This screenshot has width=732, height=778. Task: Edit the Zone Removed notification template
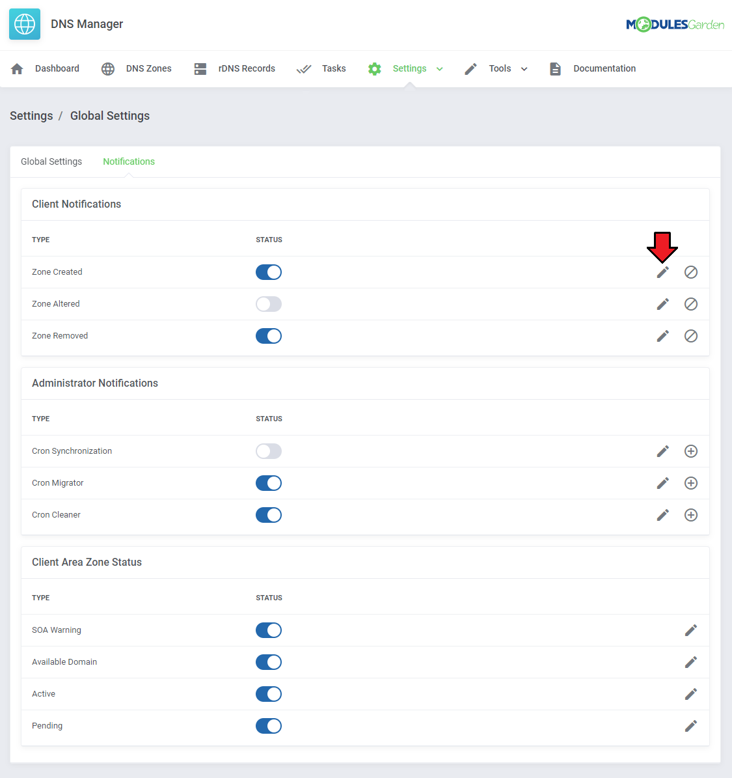pos(662,336)
